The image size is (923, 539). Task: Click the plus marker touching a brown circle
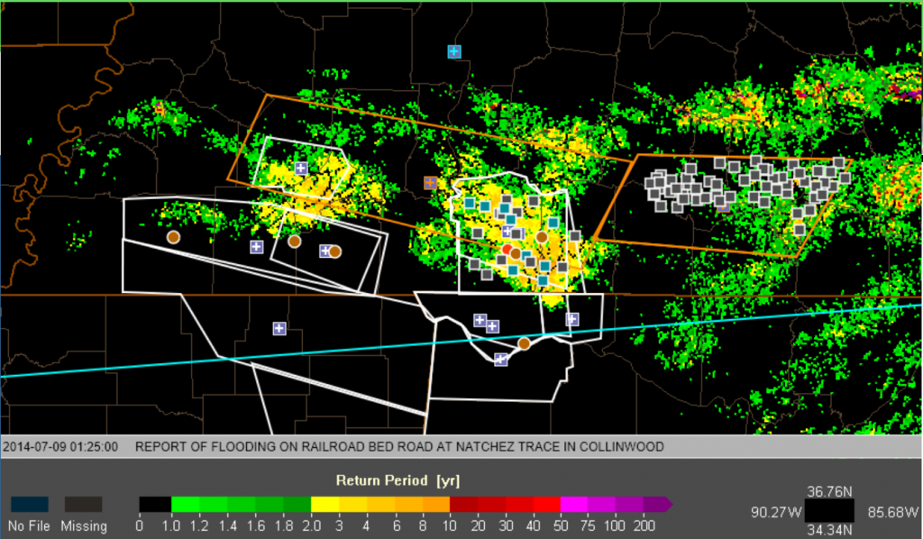[324, 251]
